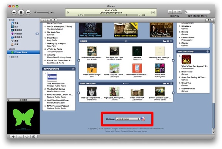Open Around the Well album cover
Screen dimensions: 222x149
(92, 51)
